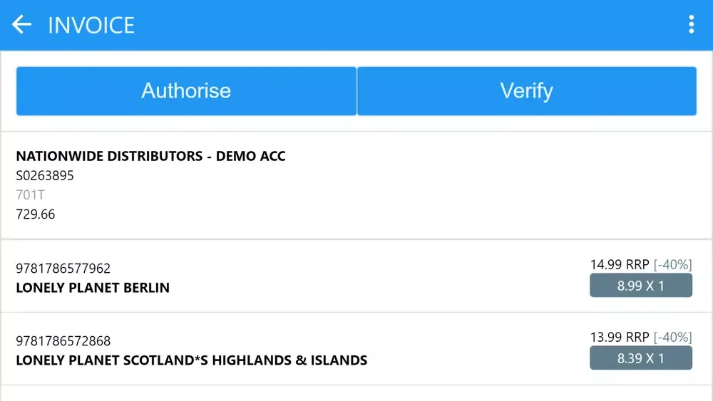Tap the back arrow icon
The height and width of the screenshot is (401, 713).
(x=22, y=25)
